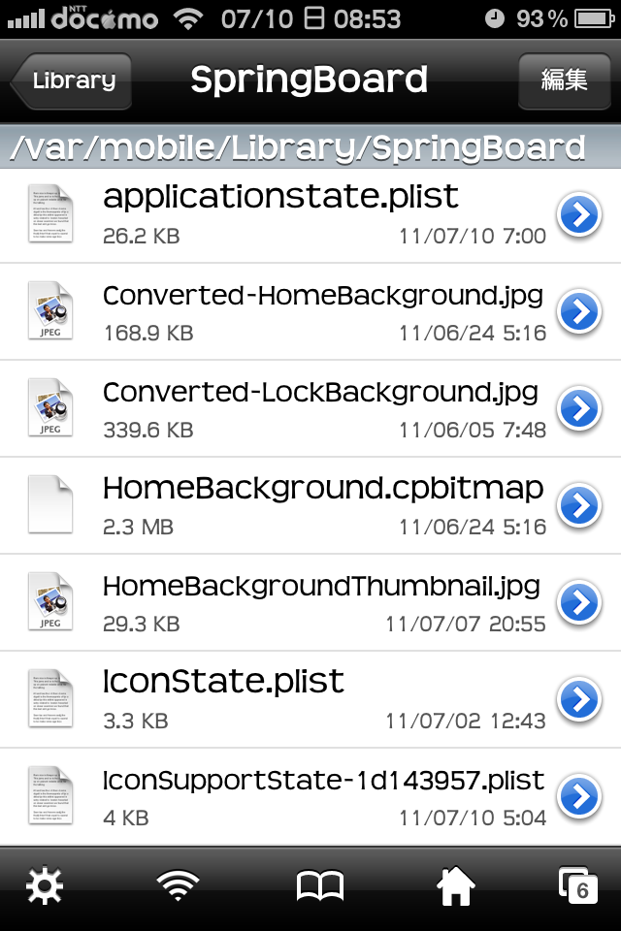
Task: Open blue arrow for IconSupportState-1d143957.plist
Action: click(579, 796)
